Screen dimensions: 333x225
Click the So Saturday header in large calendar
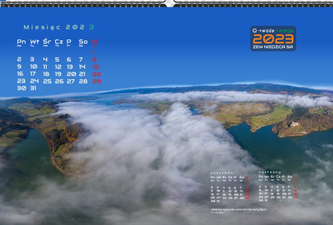pyautogui.click(x=83, y=42)
